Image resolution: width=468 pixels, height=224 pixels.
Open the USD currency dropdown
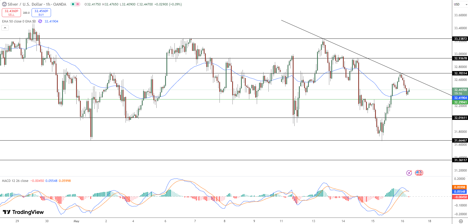tap(460, 4)
